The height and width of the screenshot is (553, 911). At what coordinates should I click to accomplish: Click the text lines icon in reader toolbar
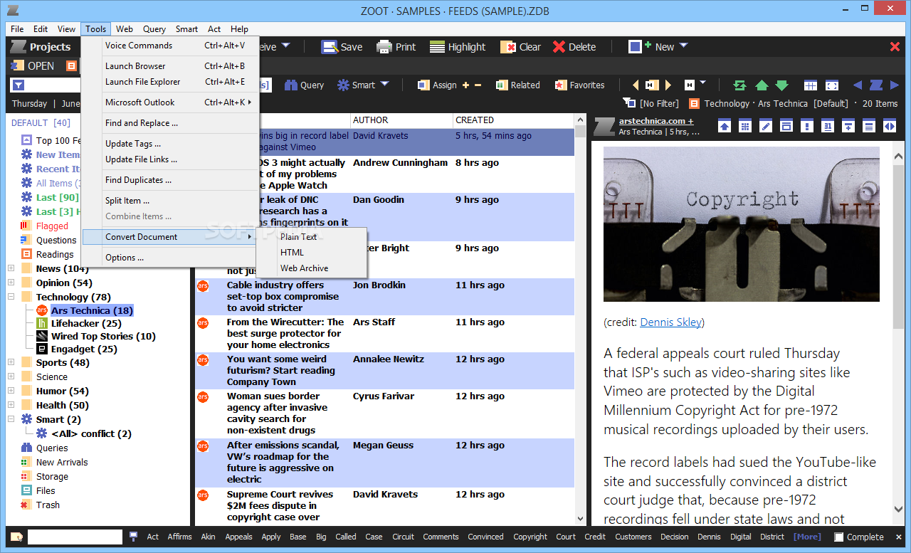pos(869,126)
